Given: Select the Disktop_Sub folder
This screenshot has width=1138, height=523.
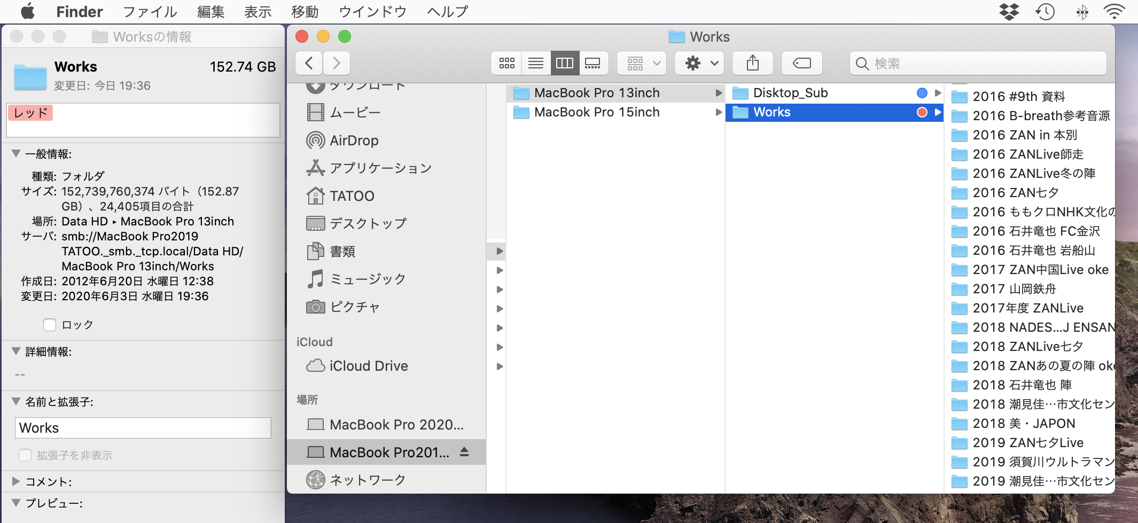Looking at the screenshot, I should click(x=835, y=93).
